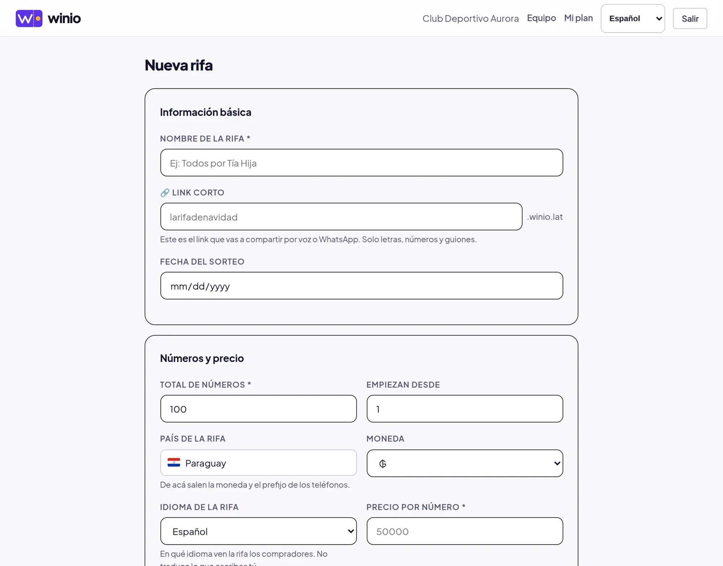Click the Link corto input field

coord(341,216)
